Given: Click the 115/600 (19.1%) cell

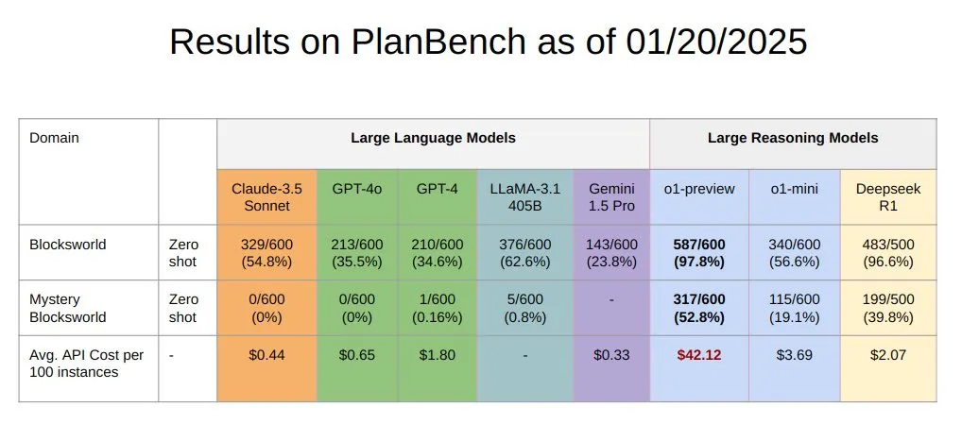Looking at the screenshot, I should tap(794, 308).
